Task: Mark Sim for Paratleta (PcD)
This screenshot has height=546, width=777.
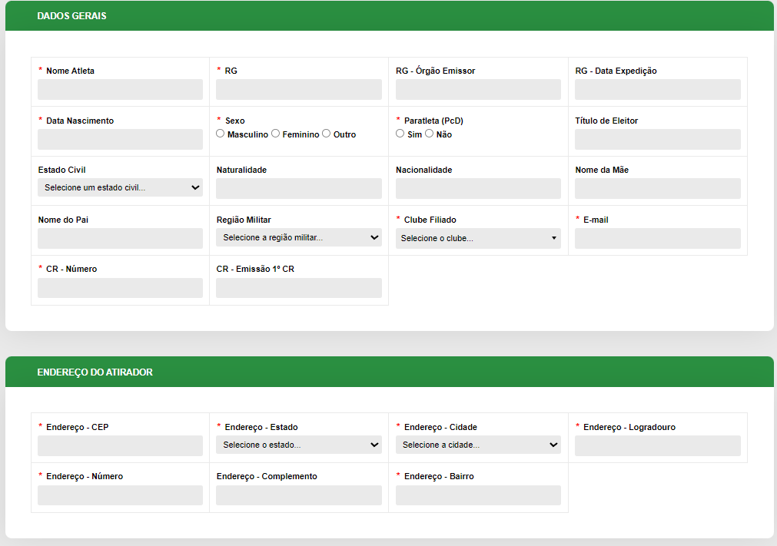Action: [x=400, y=134]
